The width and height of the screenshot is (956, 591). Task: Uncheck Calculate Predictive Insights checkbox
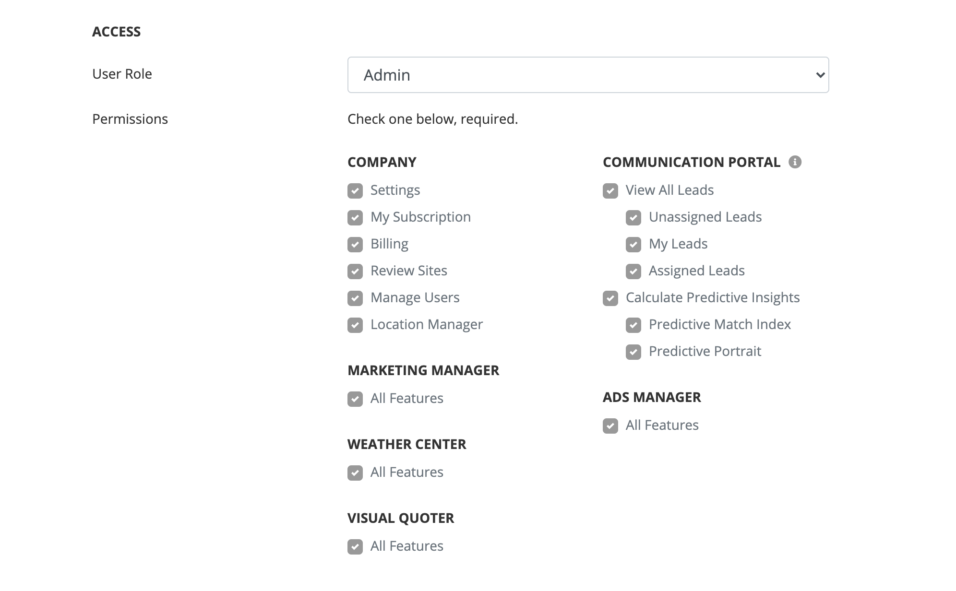pyautogui.click(x=610, y=298)
